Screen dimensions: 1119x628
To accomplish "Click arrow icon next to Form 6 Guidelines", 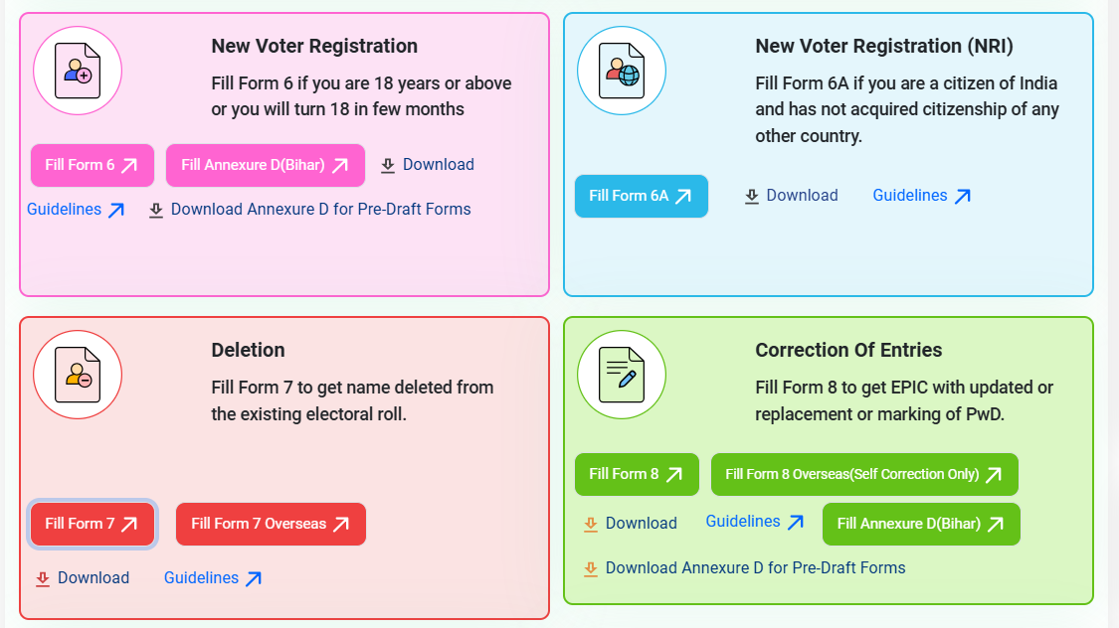I will tap(116, 211).
